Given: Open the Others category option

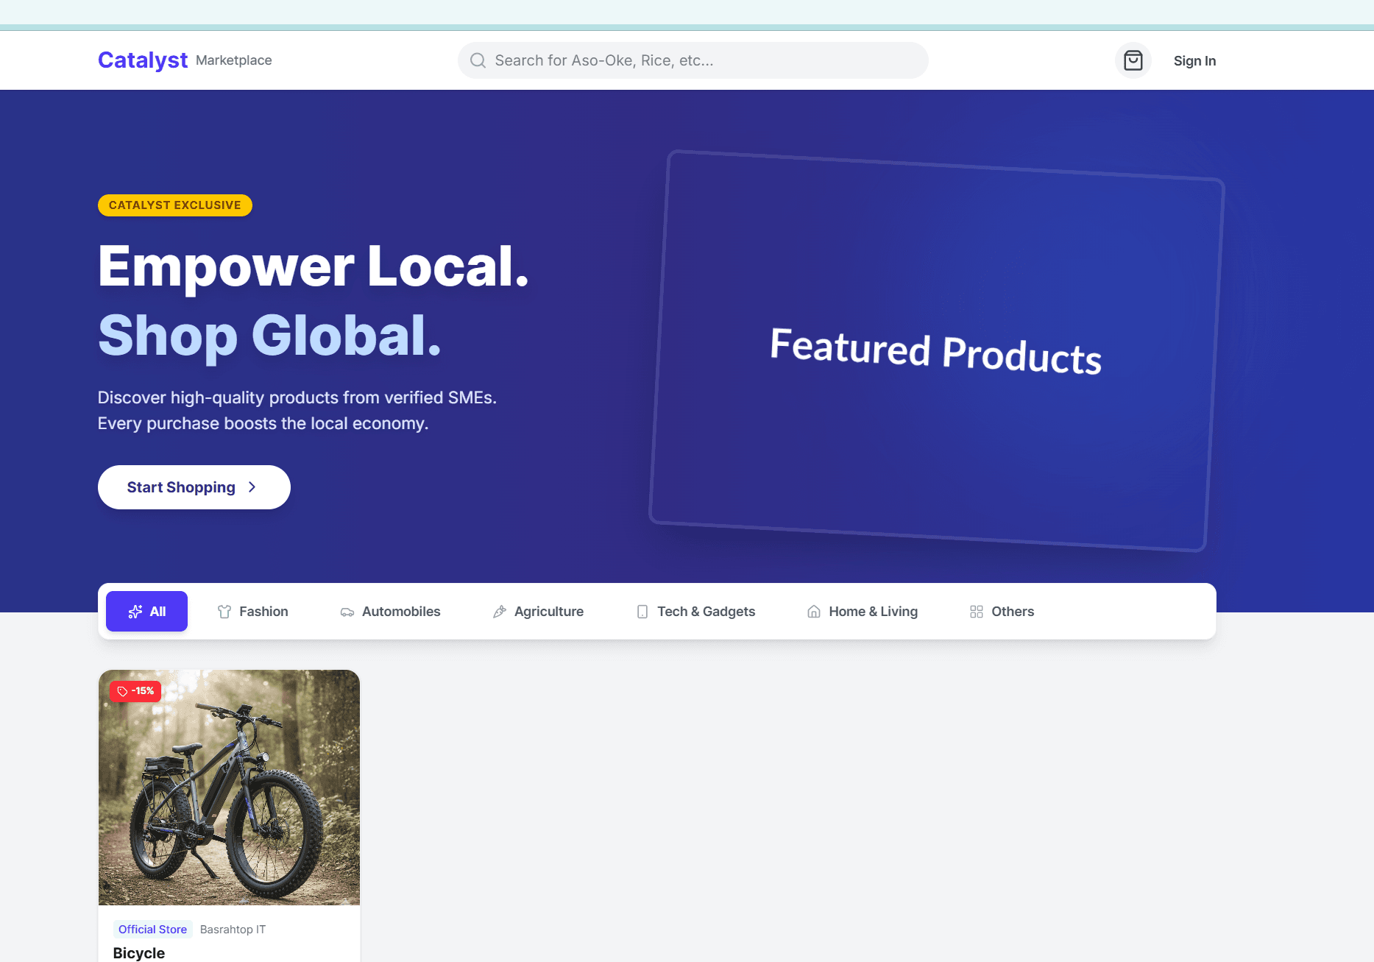Looking at the screenshot, I should pyautogui.click(x=1001, y=611).
